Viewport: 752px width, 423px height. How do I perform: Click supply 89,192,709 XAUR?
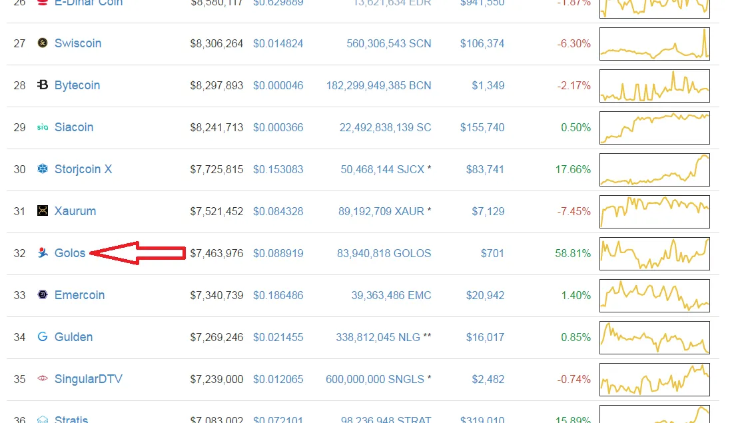click(x=381, y=212)
